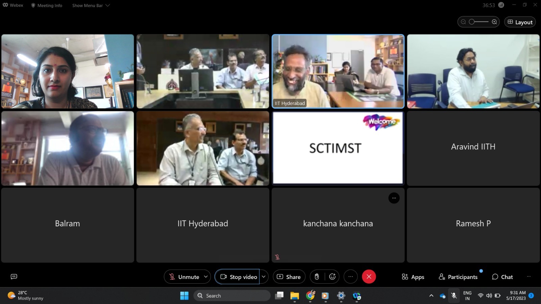Open the media player taskbar icon

[325, 296]
